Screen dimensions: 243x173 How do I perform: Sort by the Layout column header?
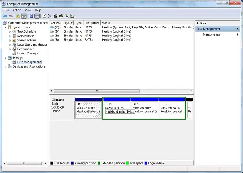pyautogui.click(x=68, y=23)
